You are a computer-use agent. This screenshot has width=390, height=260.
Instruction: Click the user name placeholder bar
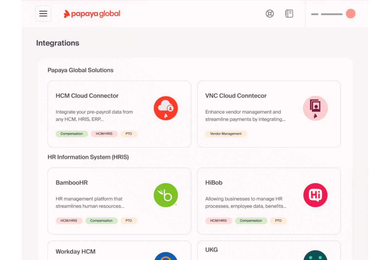click(327, 14)
